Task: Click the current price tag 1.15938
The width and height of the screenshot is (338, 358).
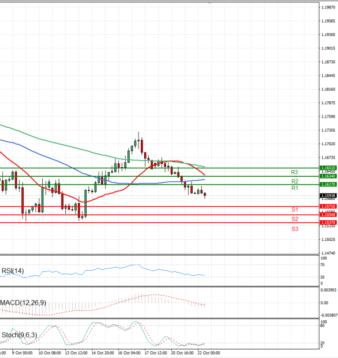Action: click(328, 196)
